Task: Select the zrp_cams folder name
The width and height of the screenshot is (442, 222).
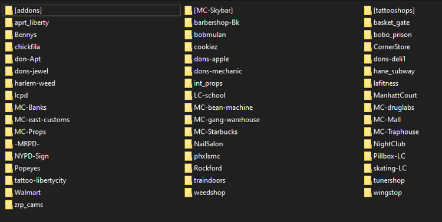Action: point(29,205)
